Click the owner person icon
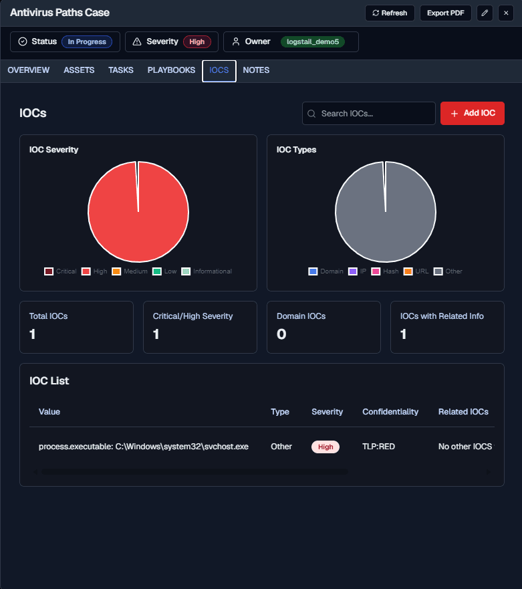Image resolution: width=522 pixels, height=589 pixels. [x=236, y=41]
